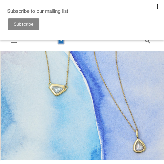164x164 pixels.
Task: Select the teardrop diamond pendant necklace
Action: (x=139, y=146)
